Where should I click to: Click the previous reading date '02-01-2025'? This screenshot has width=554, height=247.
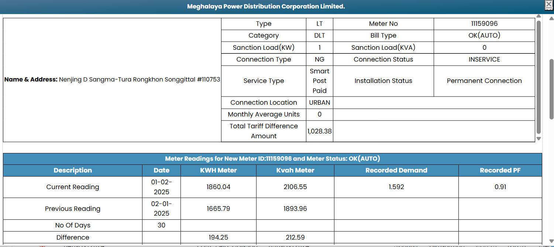tap(161, 209)
